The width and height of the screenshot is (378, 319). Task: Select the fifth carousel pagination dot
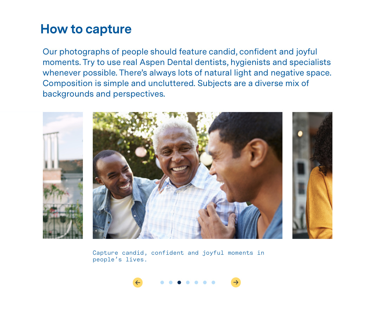point(196,282)
